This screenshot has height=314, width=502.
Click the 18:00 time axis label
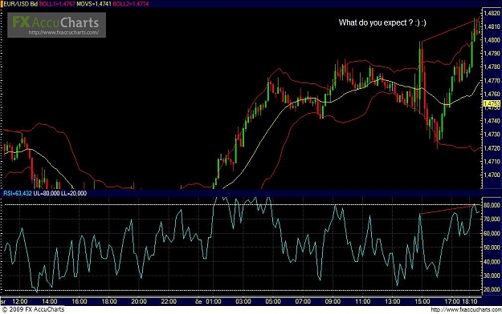coord(109,301)
